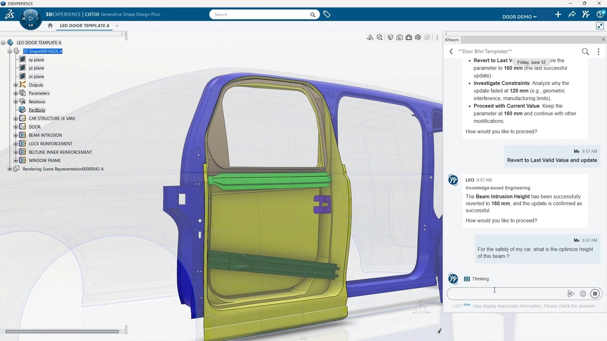Click the send arrow in chat box
This screenshot has height=341, width=607.
571,294
